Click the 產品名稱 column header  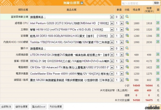click(x=71, y=10)
